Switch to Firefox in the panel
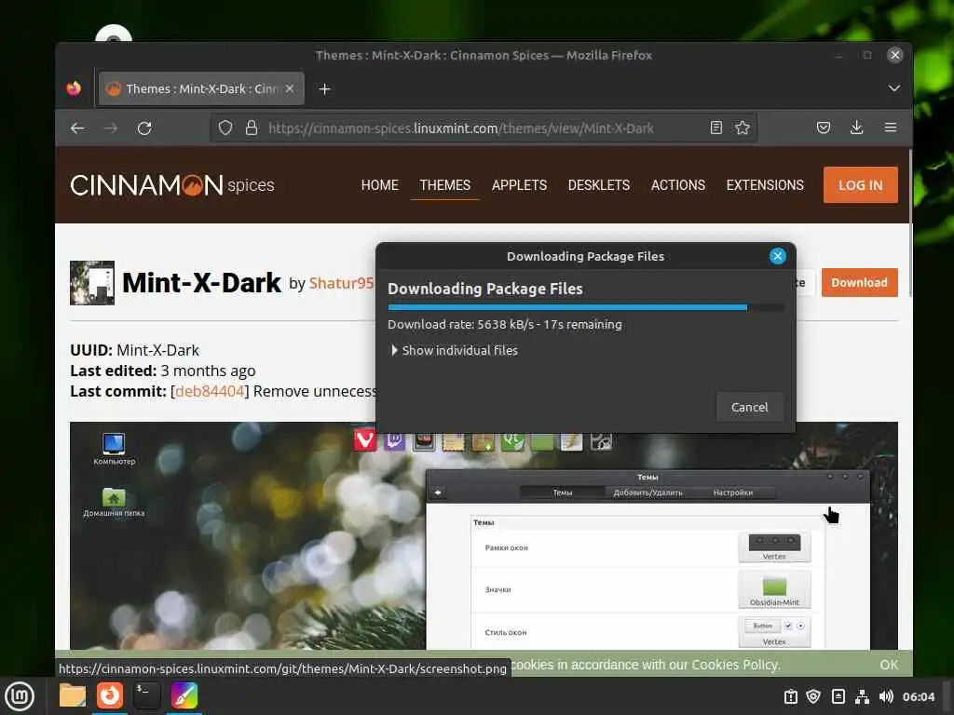 pyautogui.click(x=110, y=695)
